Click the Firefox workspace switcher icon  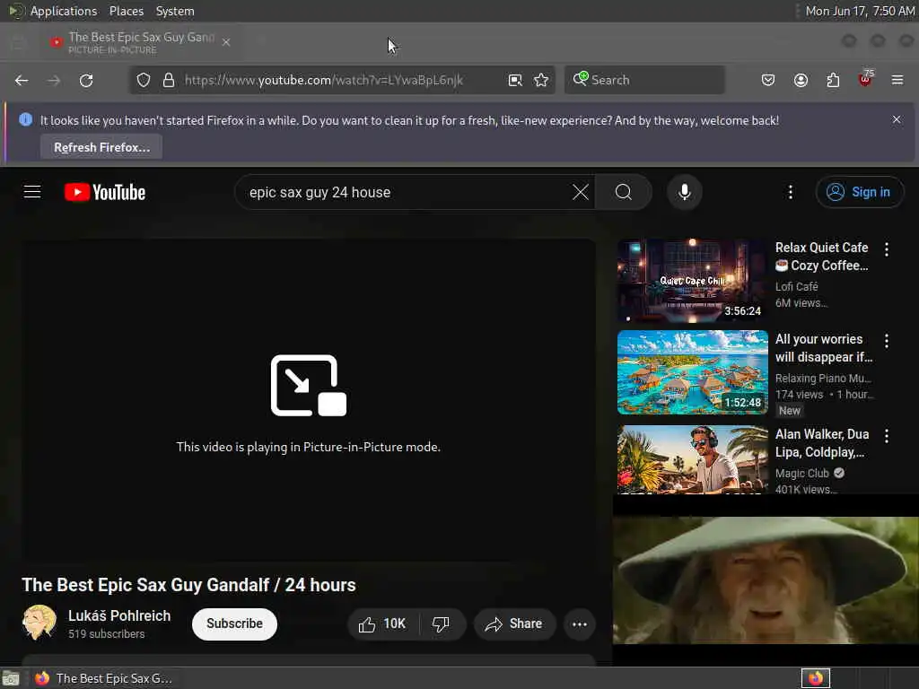point(815,678)
